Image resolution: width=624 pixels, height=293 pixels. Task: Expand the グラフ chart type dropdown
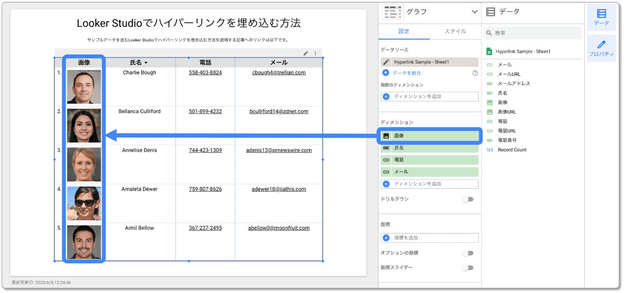474,12
